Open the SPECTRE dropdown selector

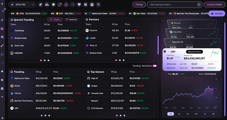22,5
